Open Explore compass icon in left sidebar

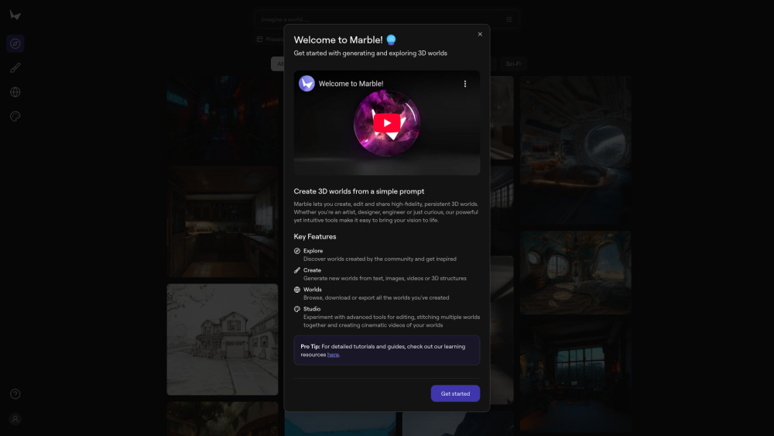pyautogui.click(x=15, y=43)
